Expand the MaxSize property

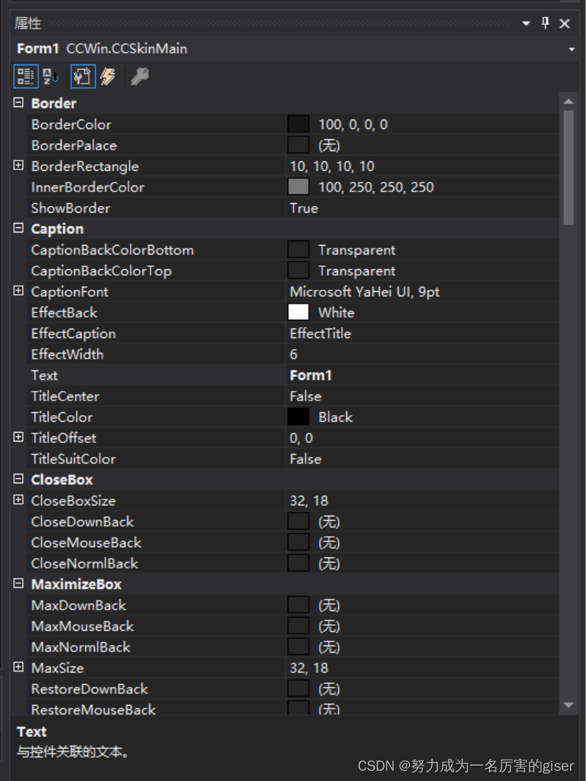(18, 667)
